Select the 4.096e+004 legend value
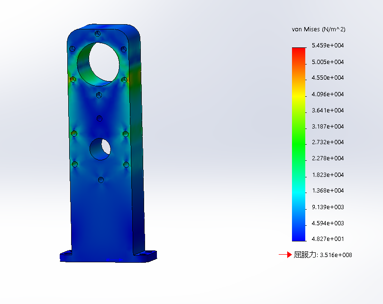 (x=328, y=94)
